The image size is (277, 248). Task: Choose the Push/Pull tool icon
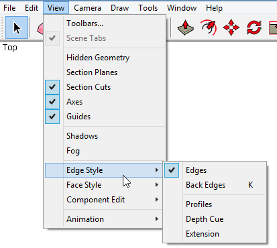coord(185,27)
